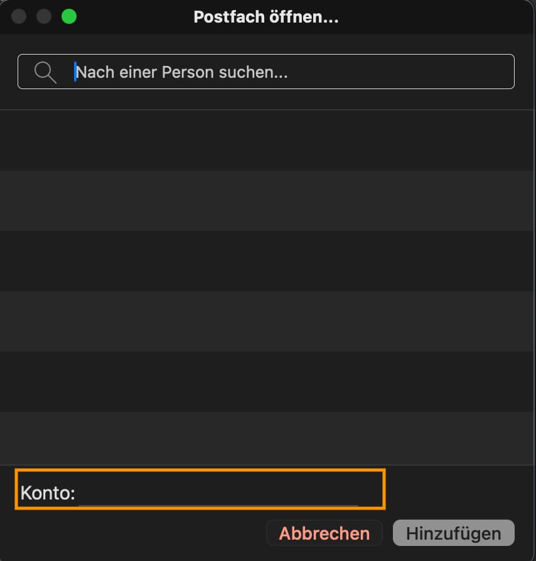Select the second empty row in results list
The image size is (536, 561).
[x=268, y=201]
